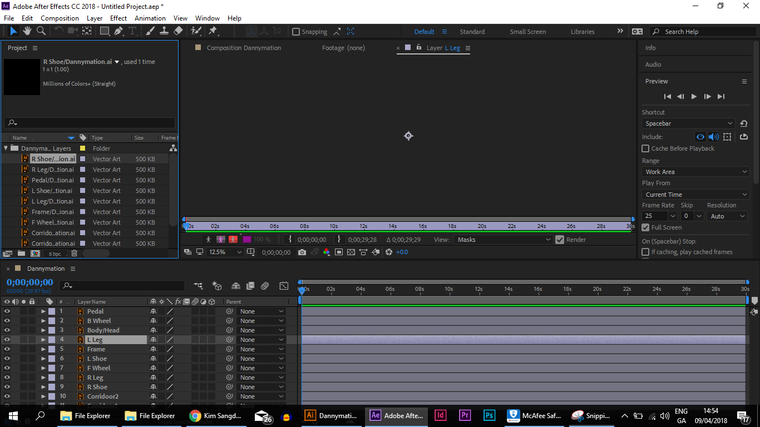Click Play button in Preview panel
Viewport: 760px width, 427px height.
point(694,97)
